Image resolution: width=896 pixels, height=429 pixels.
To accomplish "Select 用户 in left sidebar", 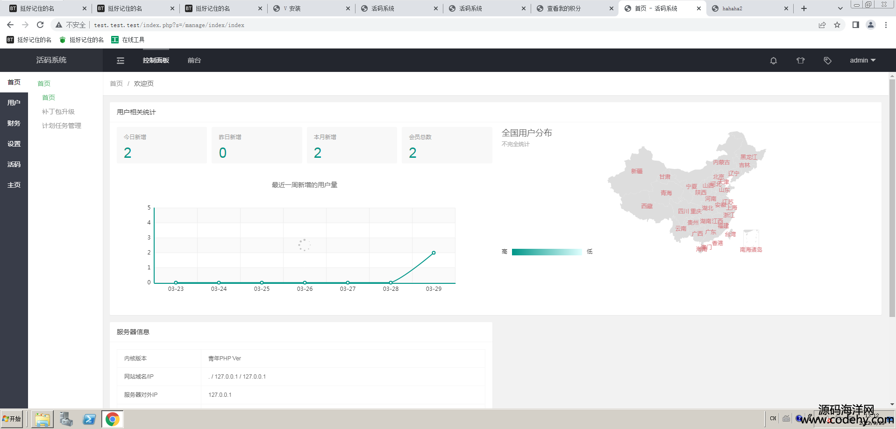I will pyautogui.click(x=14, y=103).
